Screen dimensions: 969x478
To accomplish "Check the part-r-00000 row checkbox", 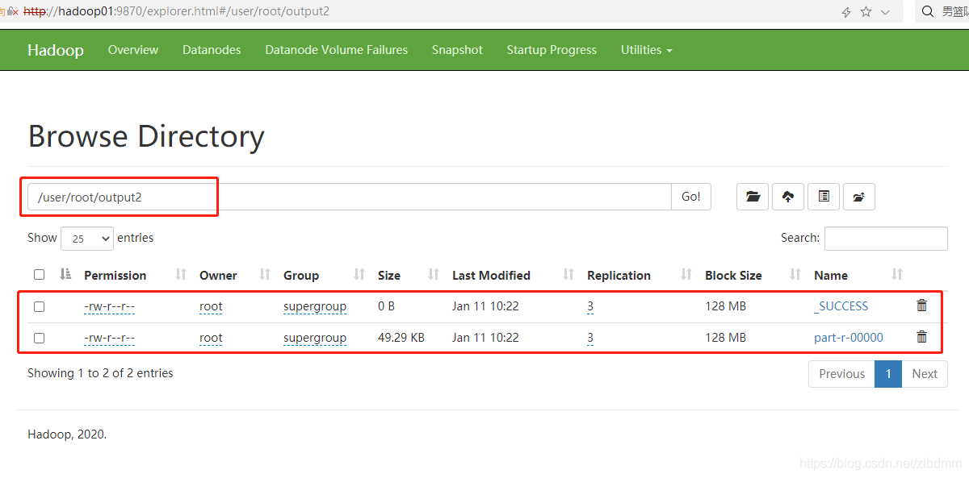I will 39,338.
